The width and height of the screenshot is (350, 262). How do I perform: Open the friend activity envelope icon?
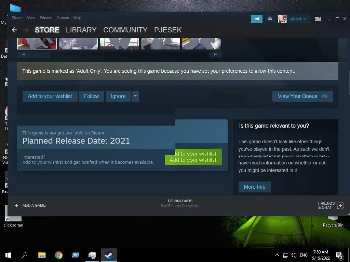270,18
